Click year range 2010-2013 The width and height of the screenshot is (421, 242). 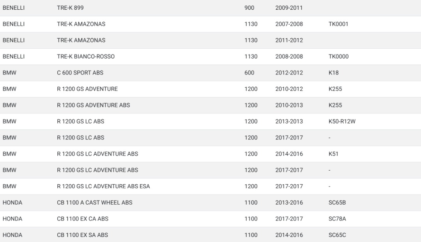pos(289,105)
